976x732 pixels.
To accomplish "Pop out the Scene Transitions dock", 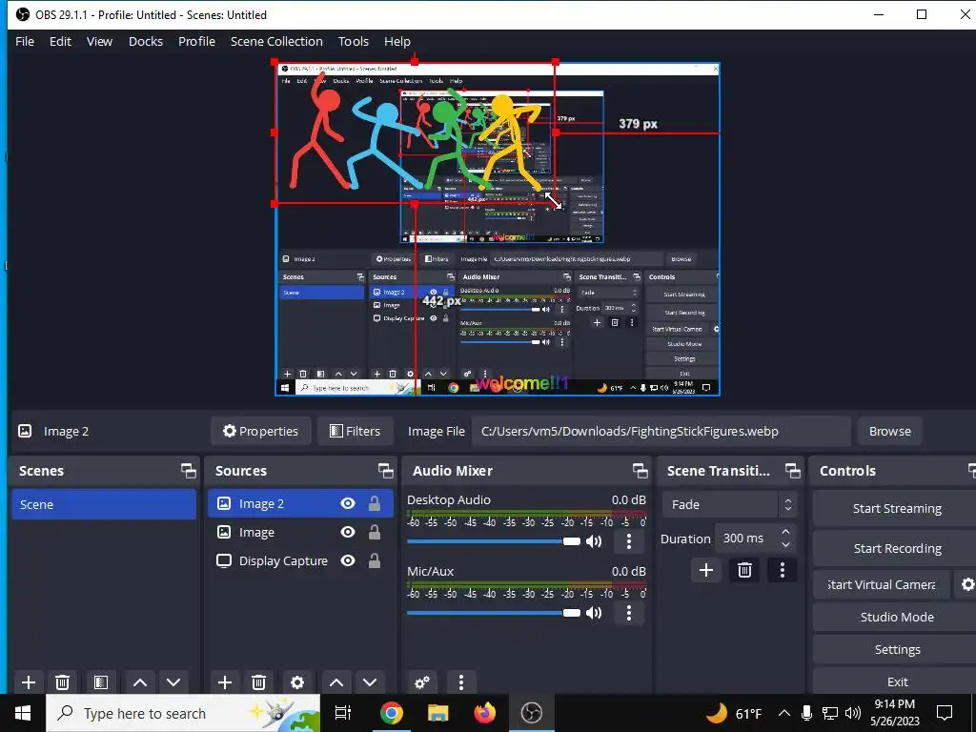I will (x=792, y=471).
